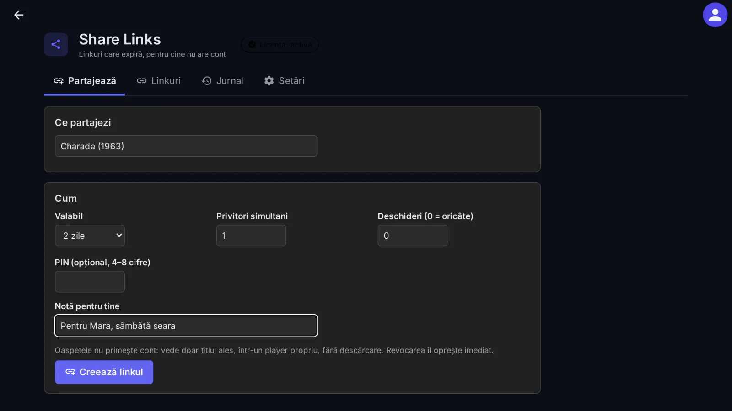Open the Linkuri tab
The height and width of the screenshot is (411, 732).
(x=159, y=81)
